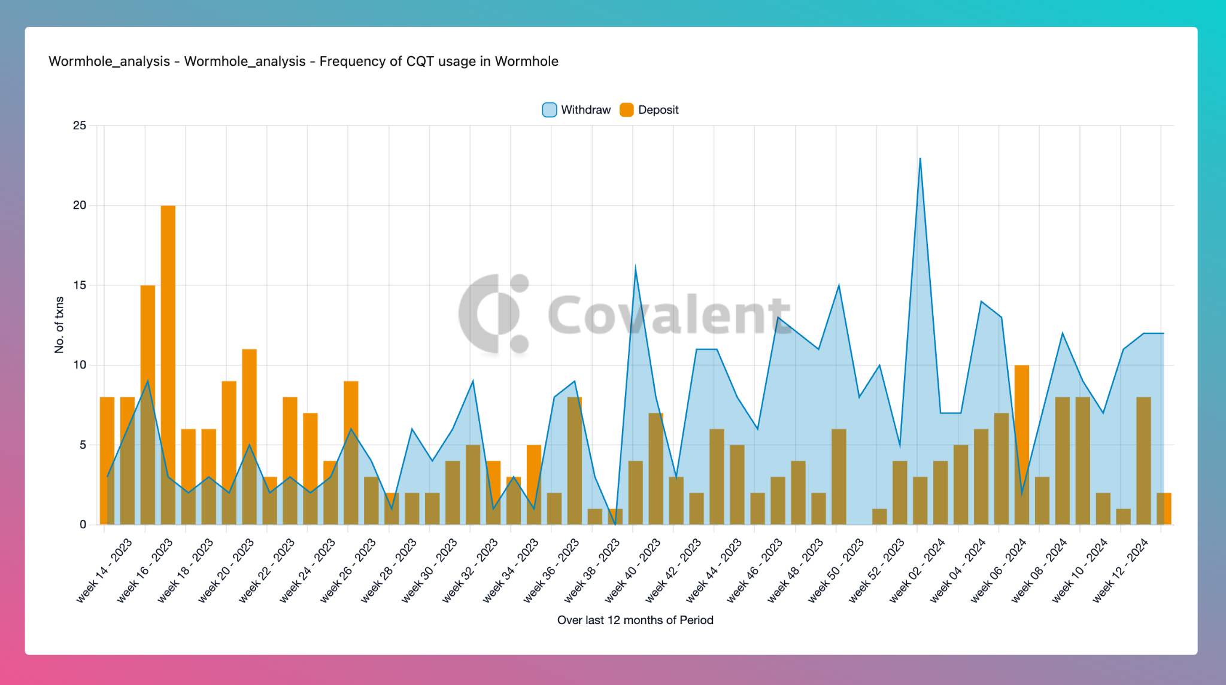Toggle the Deposit legend swatch
Viewport: 1226px width, 685px height.
(x=627, y=110)
